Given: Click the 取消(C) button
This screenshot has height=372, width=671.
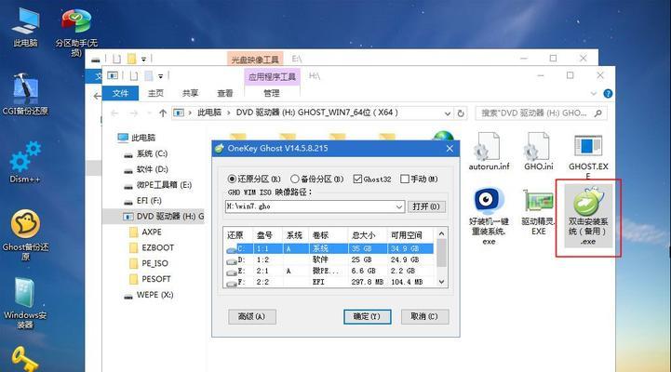Looking at the screenshot, I should pyautogui.click(x=424, y=316).
